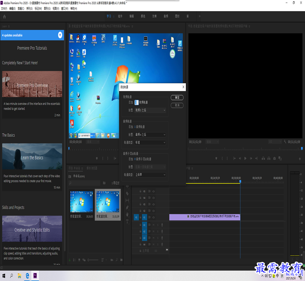Open the Learn the Basics tutorial
Image resolution: width=305 pixels, height=281 pixels.
(x=32, y=157)
